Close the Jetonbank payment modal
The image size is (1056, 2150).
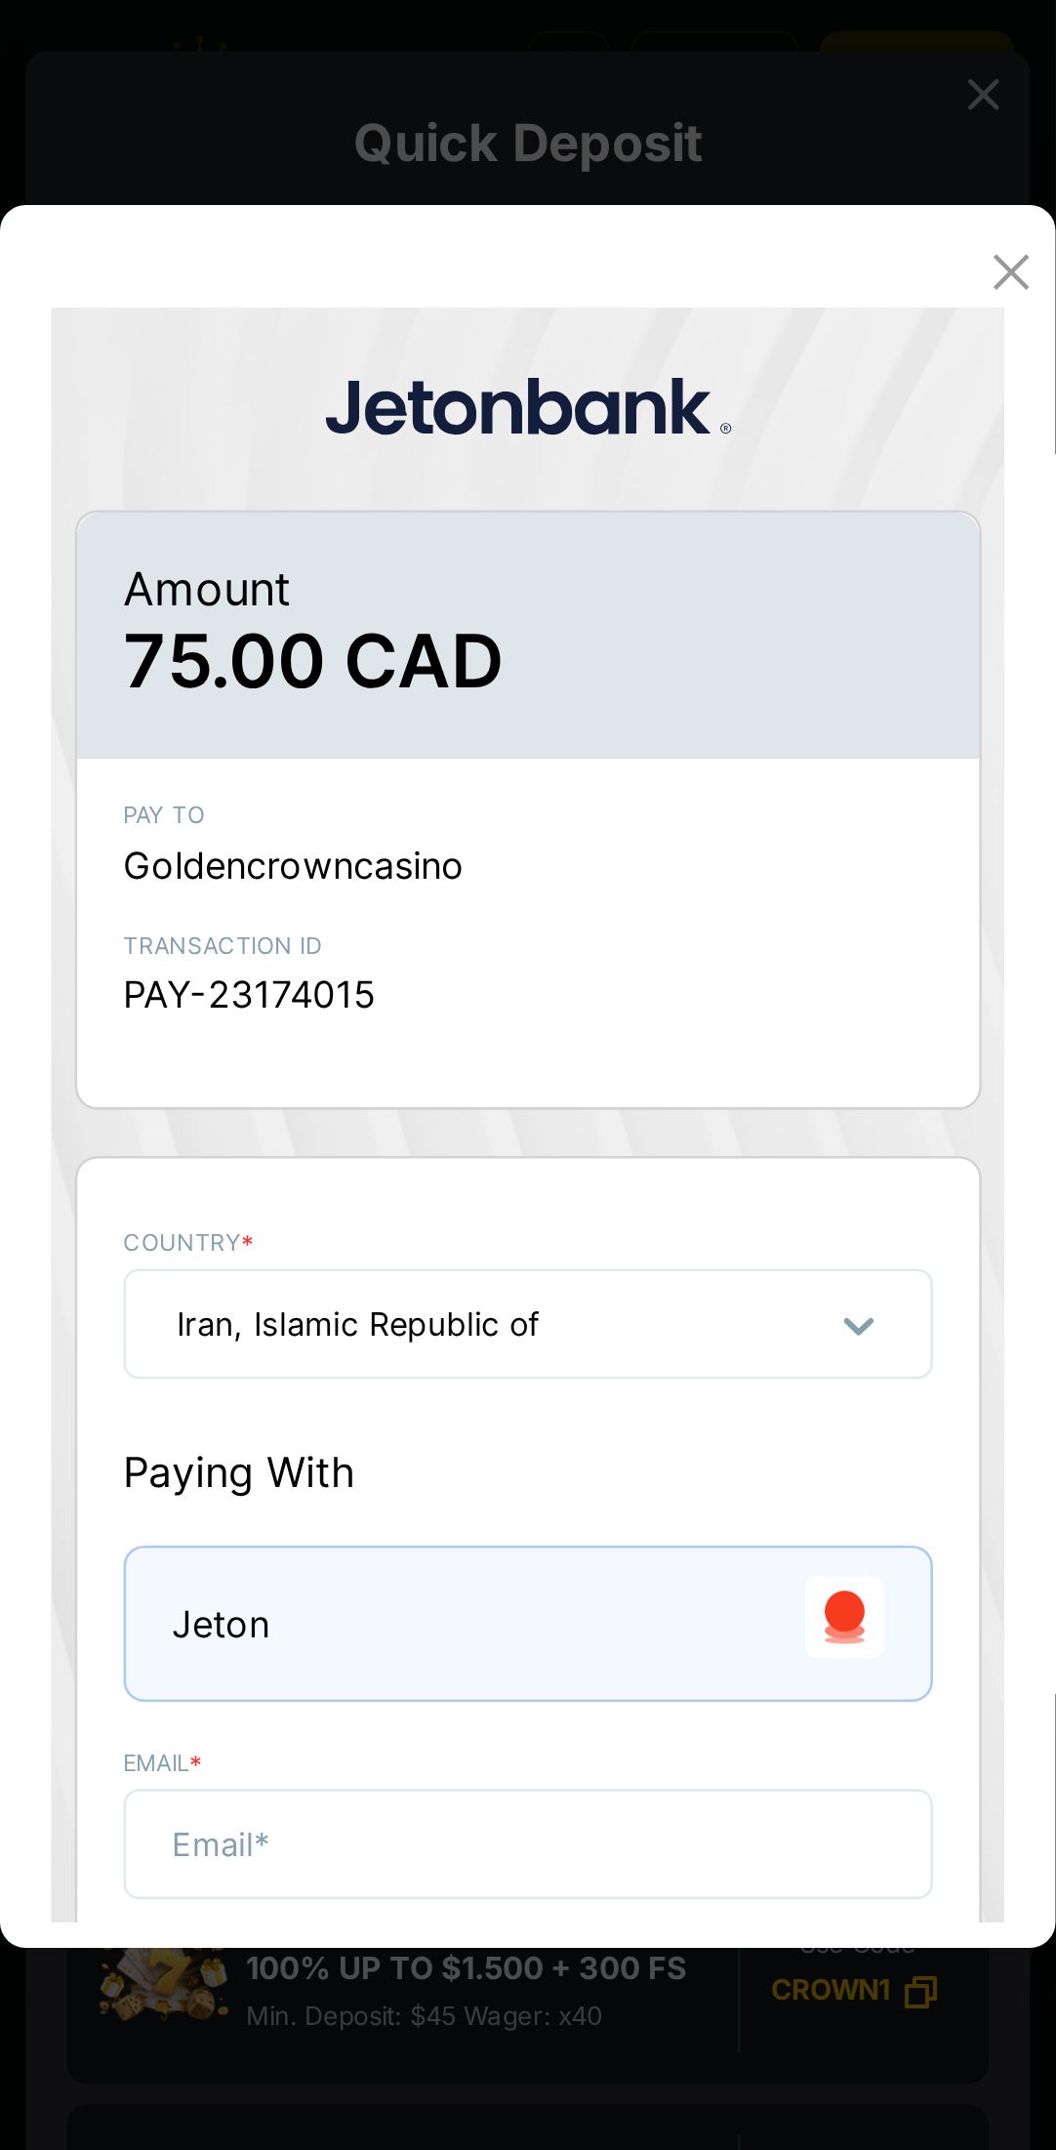tap(1010, 272)
